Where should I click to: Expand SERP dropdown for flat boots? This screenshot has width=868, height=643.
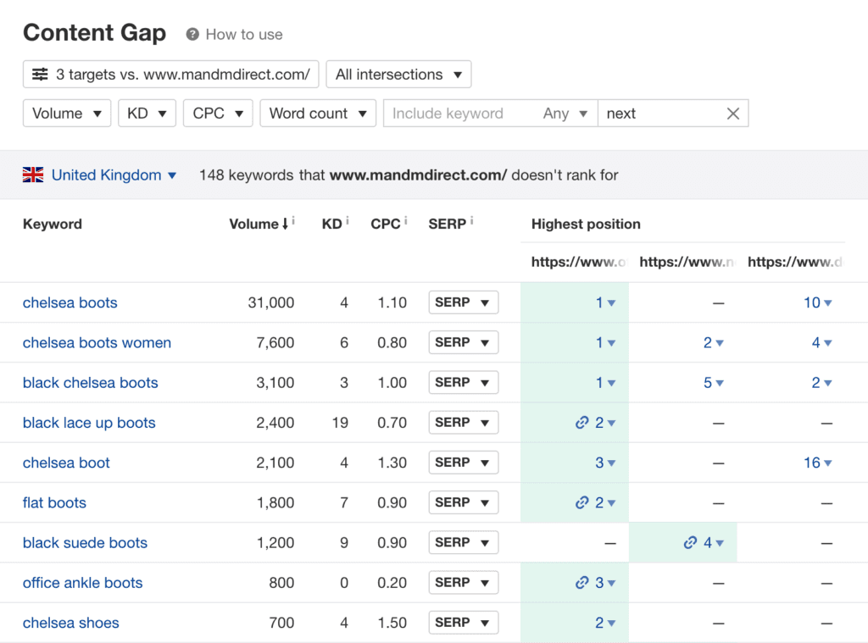point(464,502)
